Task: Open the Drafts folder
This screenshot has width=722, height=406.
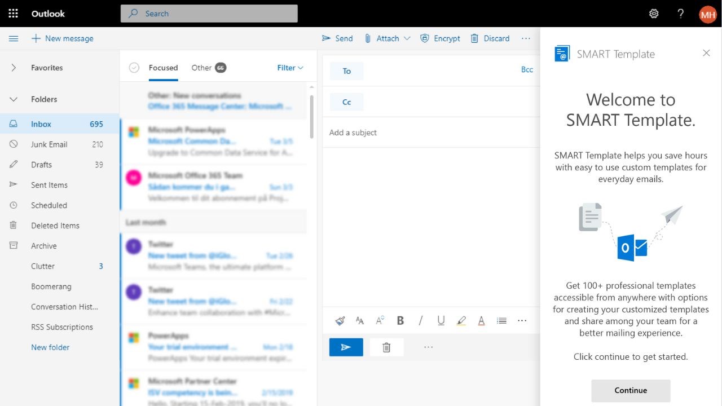Action: (x=60, y=165)
